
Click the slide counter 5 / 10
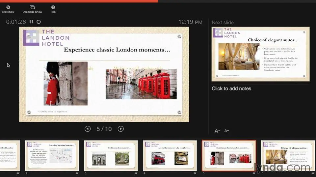click(104, 129)
